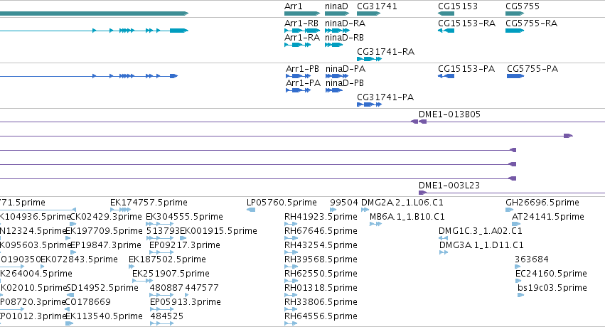
Task: Select the EC24160.5prime EST glyph
Action: coord(520,281)
